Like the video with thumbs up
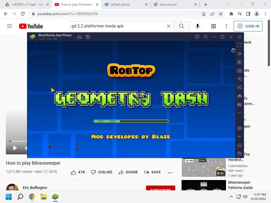This screenshot has width=271, height=203. click(78, 172)
